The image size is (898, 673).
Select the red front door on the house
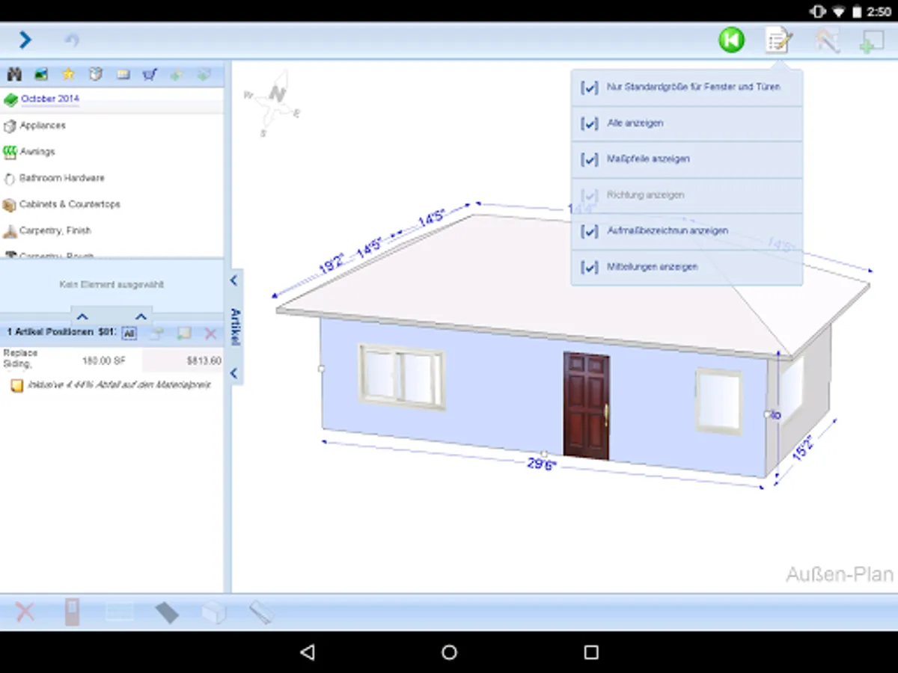[587, 405]
